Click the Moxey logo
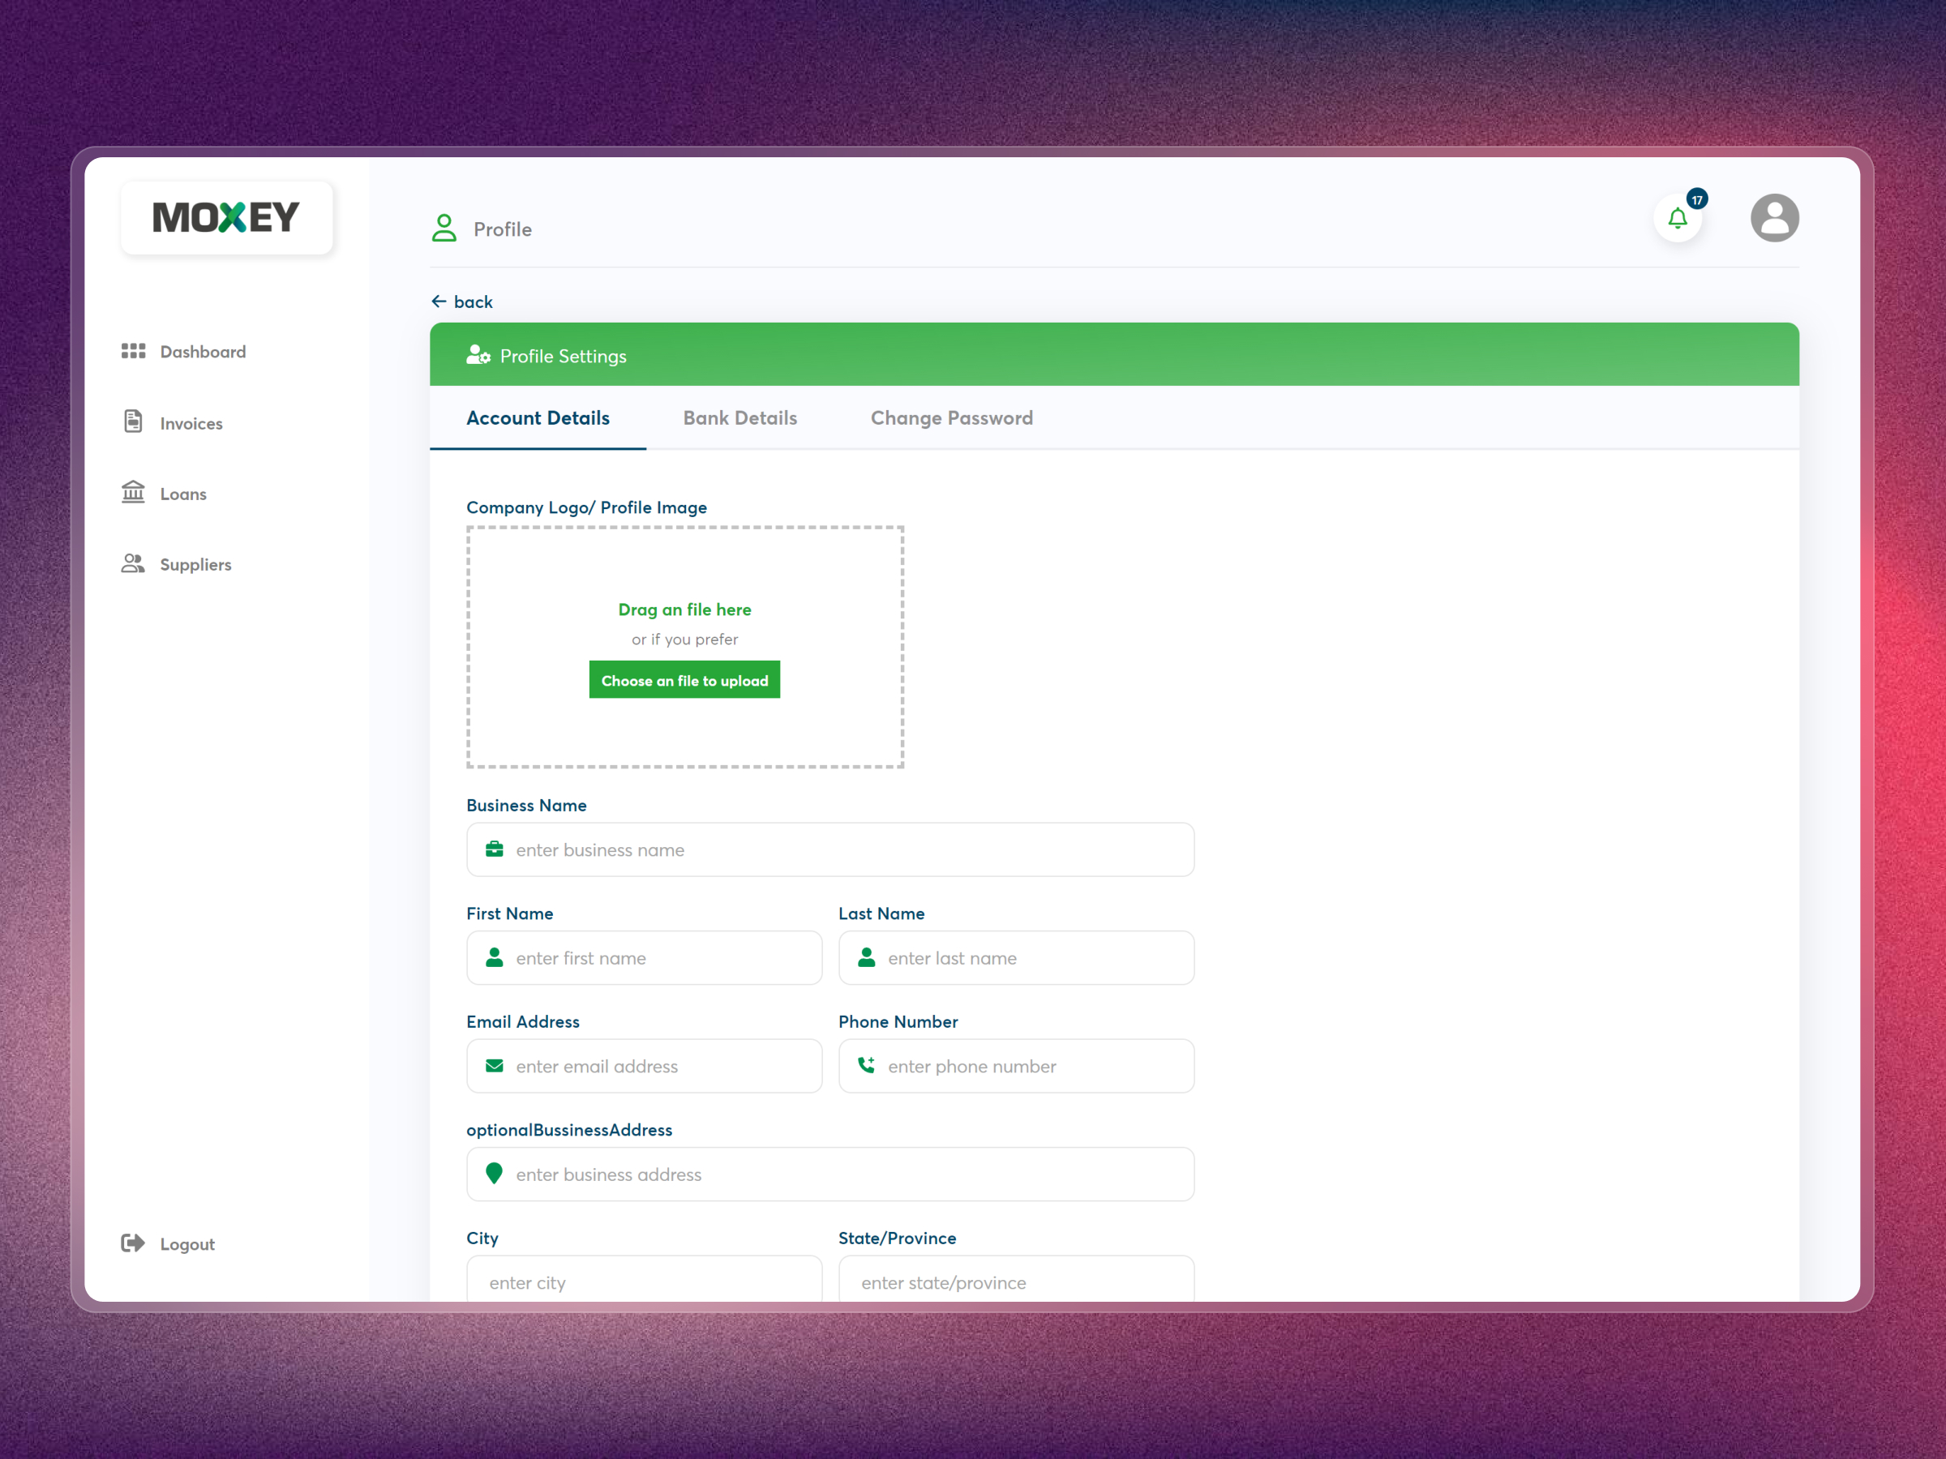 point(226,216)
